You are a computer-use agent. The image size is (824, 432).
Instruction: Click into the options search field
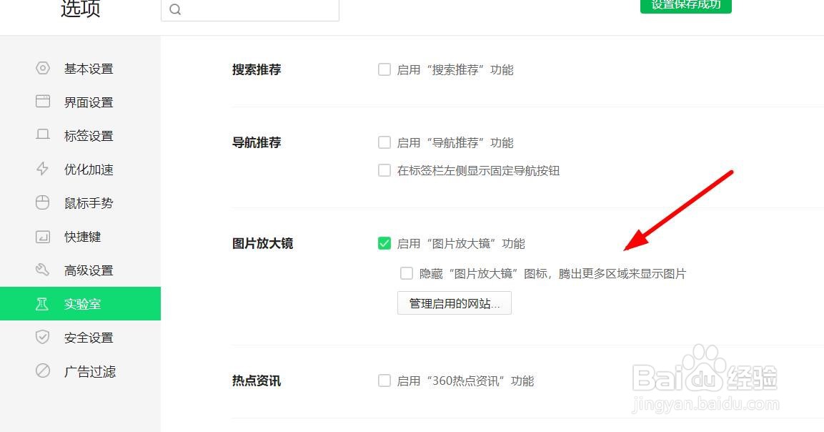(249, 9)
